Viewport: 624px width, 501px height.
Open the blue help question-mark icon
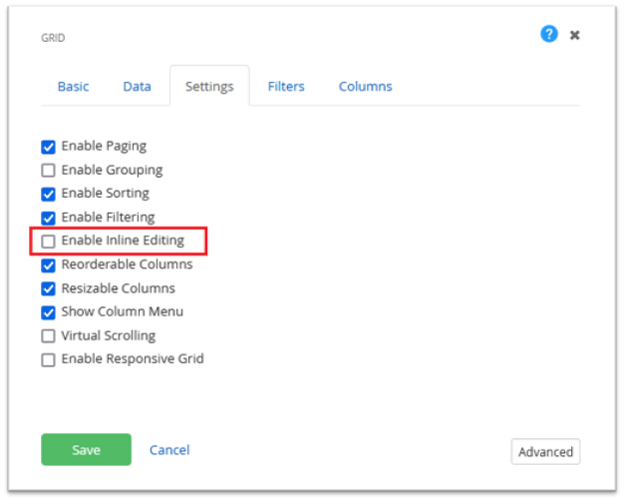(x=549, y=34)
